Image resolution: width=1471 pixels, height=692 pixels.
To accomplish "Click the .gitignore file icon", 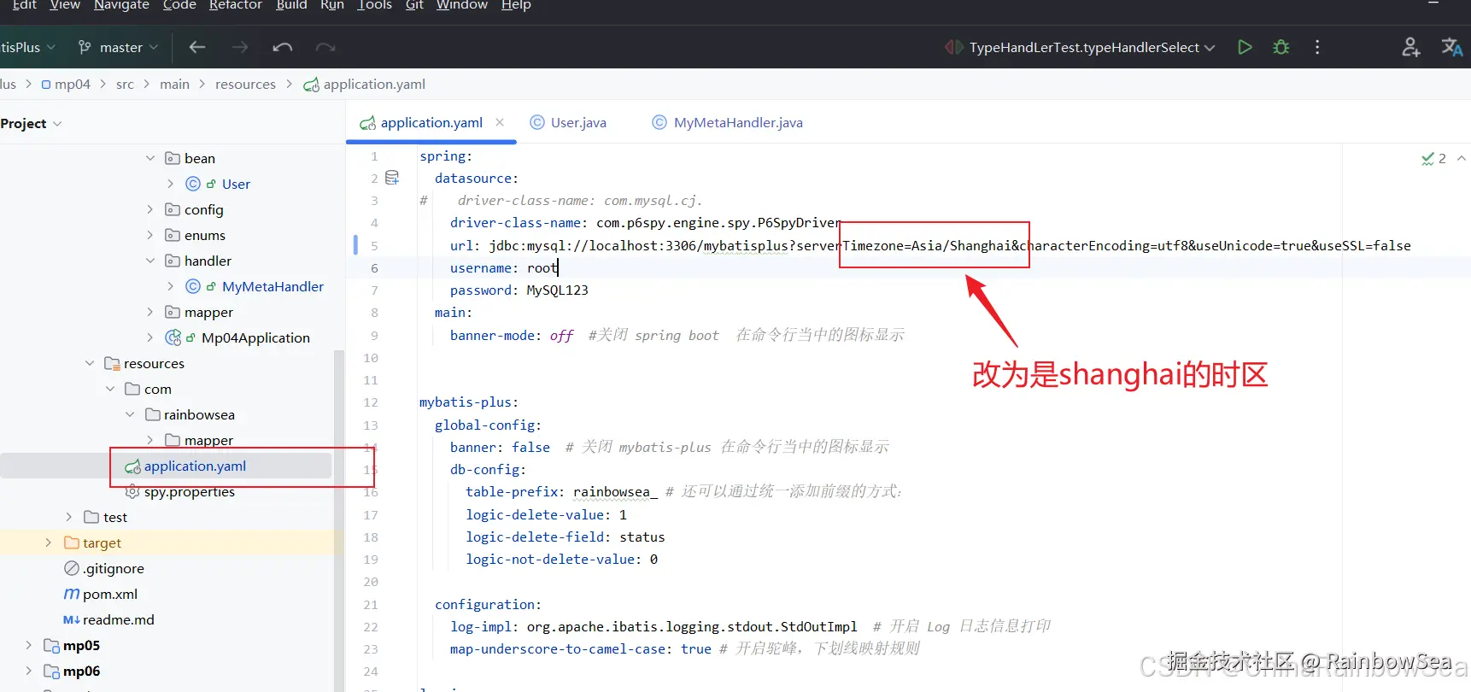I will [x=72, y=568].
